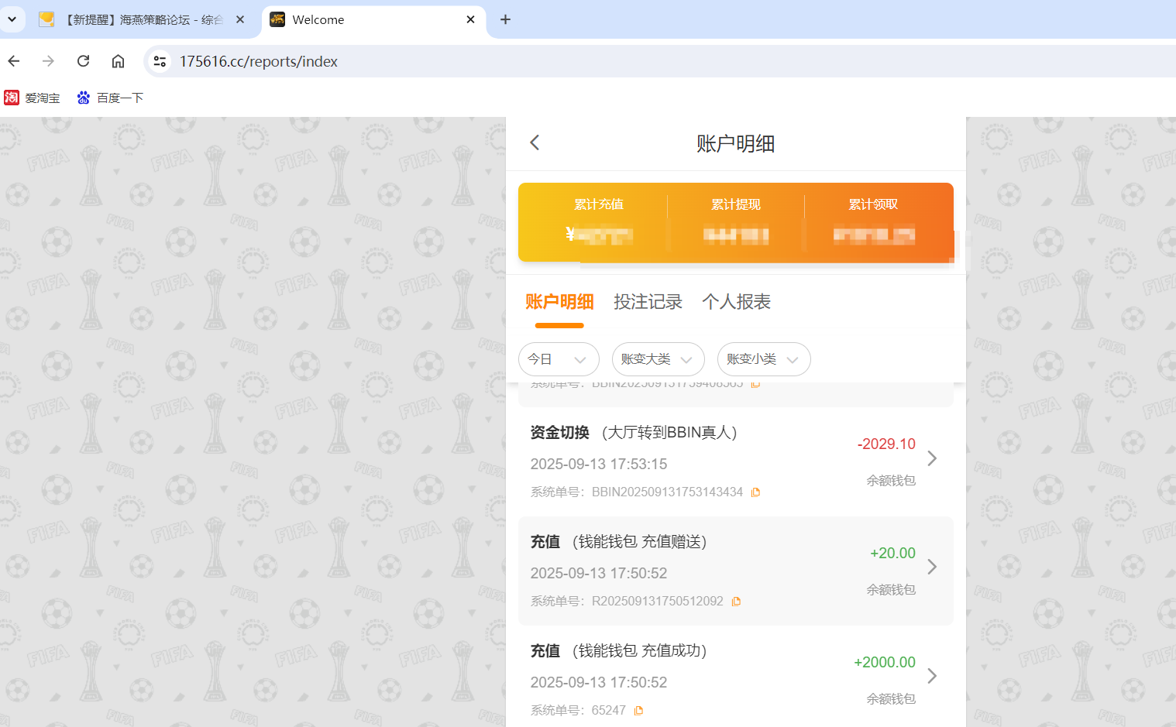Copy system order number 65247
This screenshot has width=1176, height=727.
coord(638,710)
